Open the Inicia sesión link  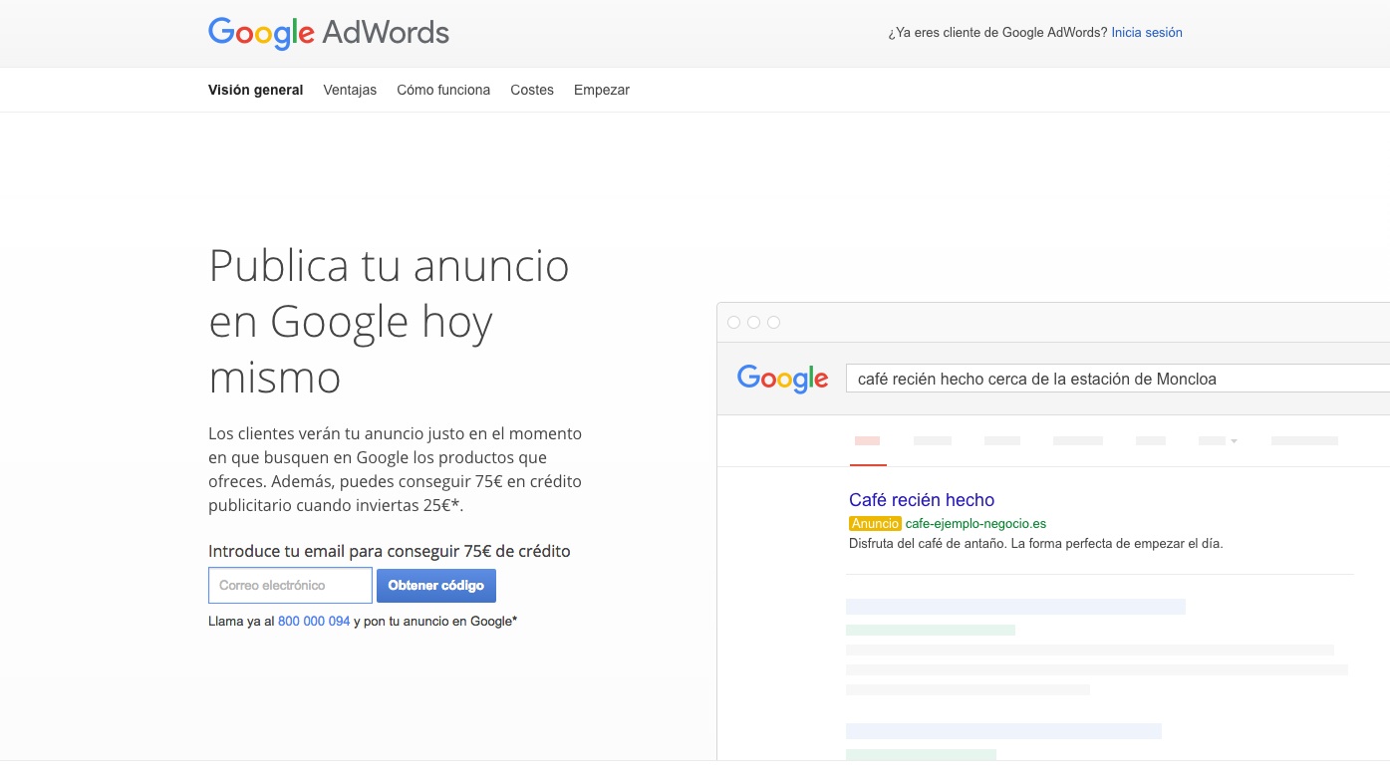[x=1147, y=33]
